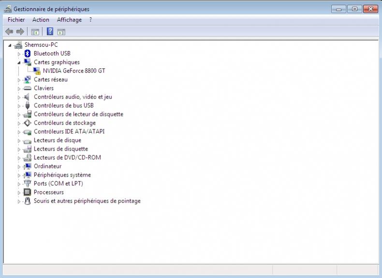Open the Action menu
This screenshot has height=278, width=382.
[x=41, y=20]
